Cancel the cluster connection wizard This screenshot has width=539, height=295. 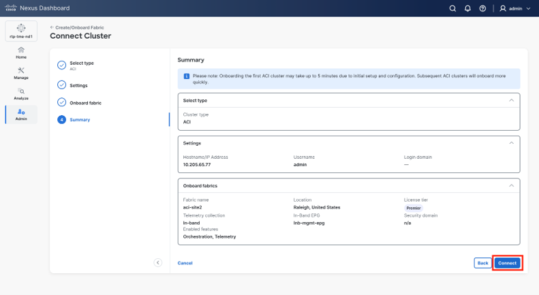(x=185, y=263)
